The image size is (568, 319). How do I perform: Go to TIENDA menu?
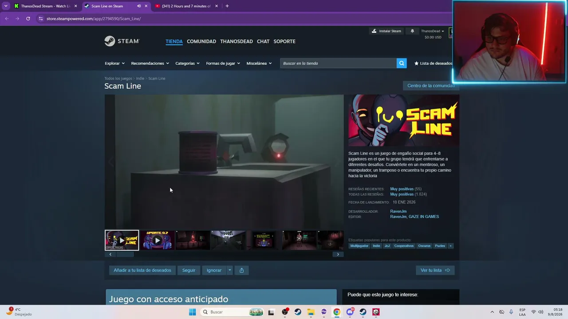(x=174, y=41)
